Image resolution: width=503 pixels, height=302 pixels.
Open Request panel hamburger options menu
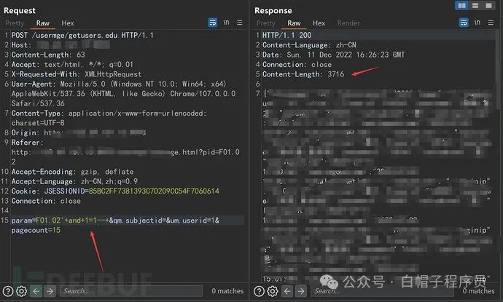click(x=240, y=23)
